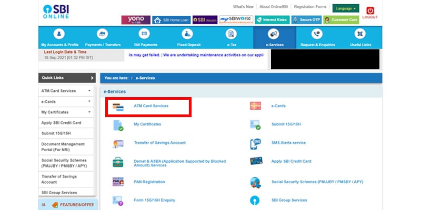The height and width of the screenshot is (210, 421).
Task: Open About OnlineSBI top link
Action: click(x=274, y=7)
